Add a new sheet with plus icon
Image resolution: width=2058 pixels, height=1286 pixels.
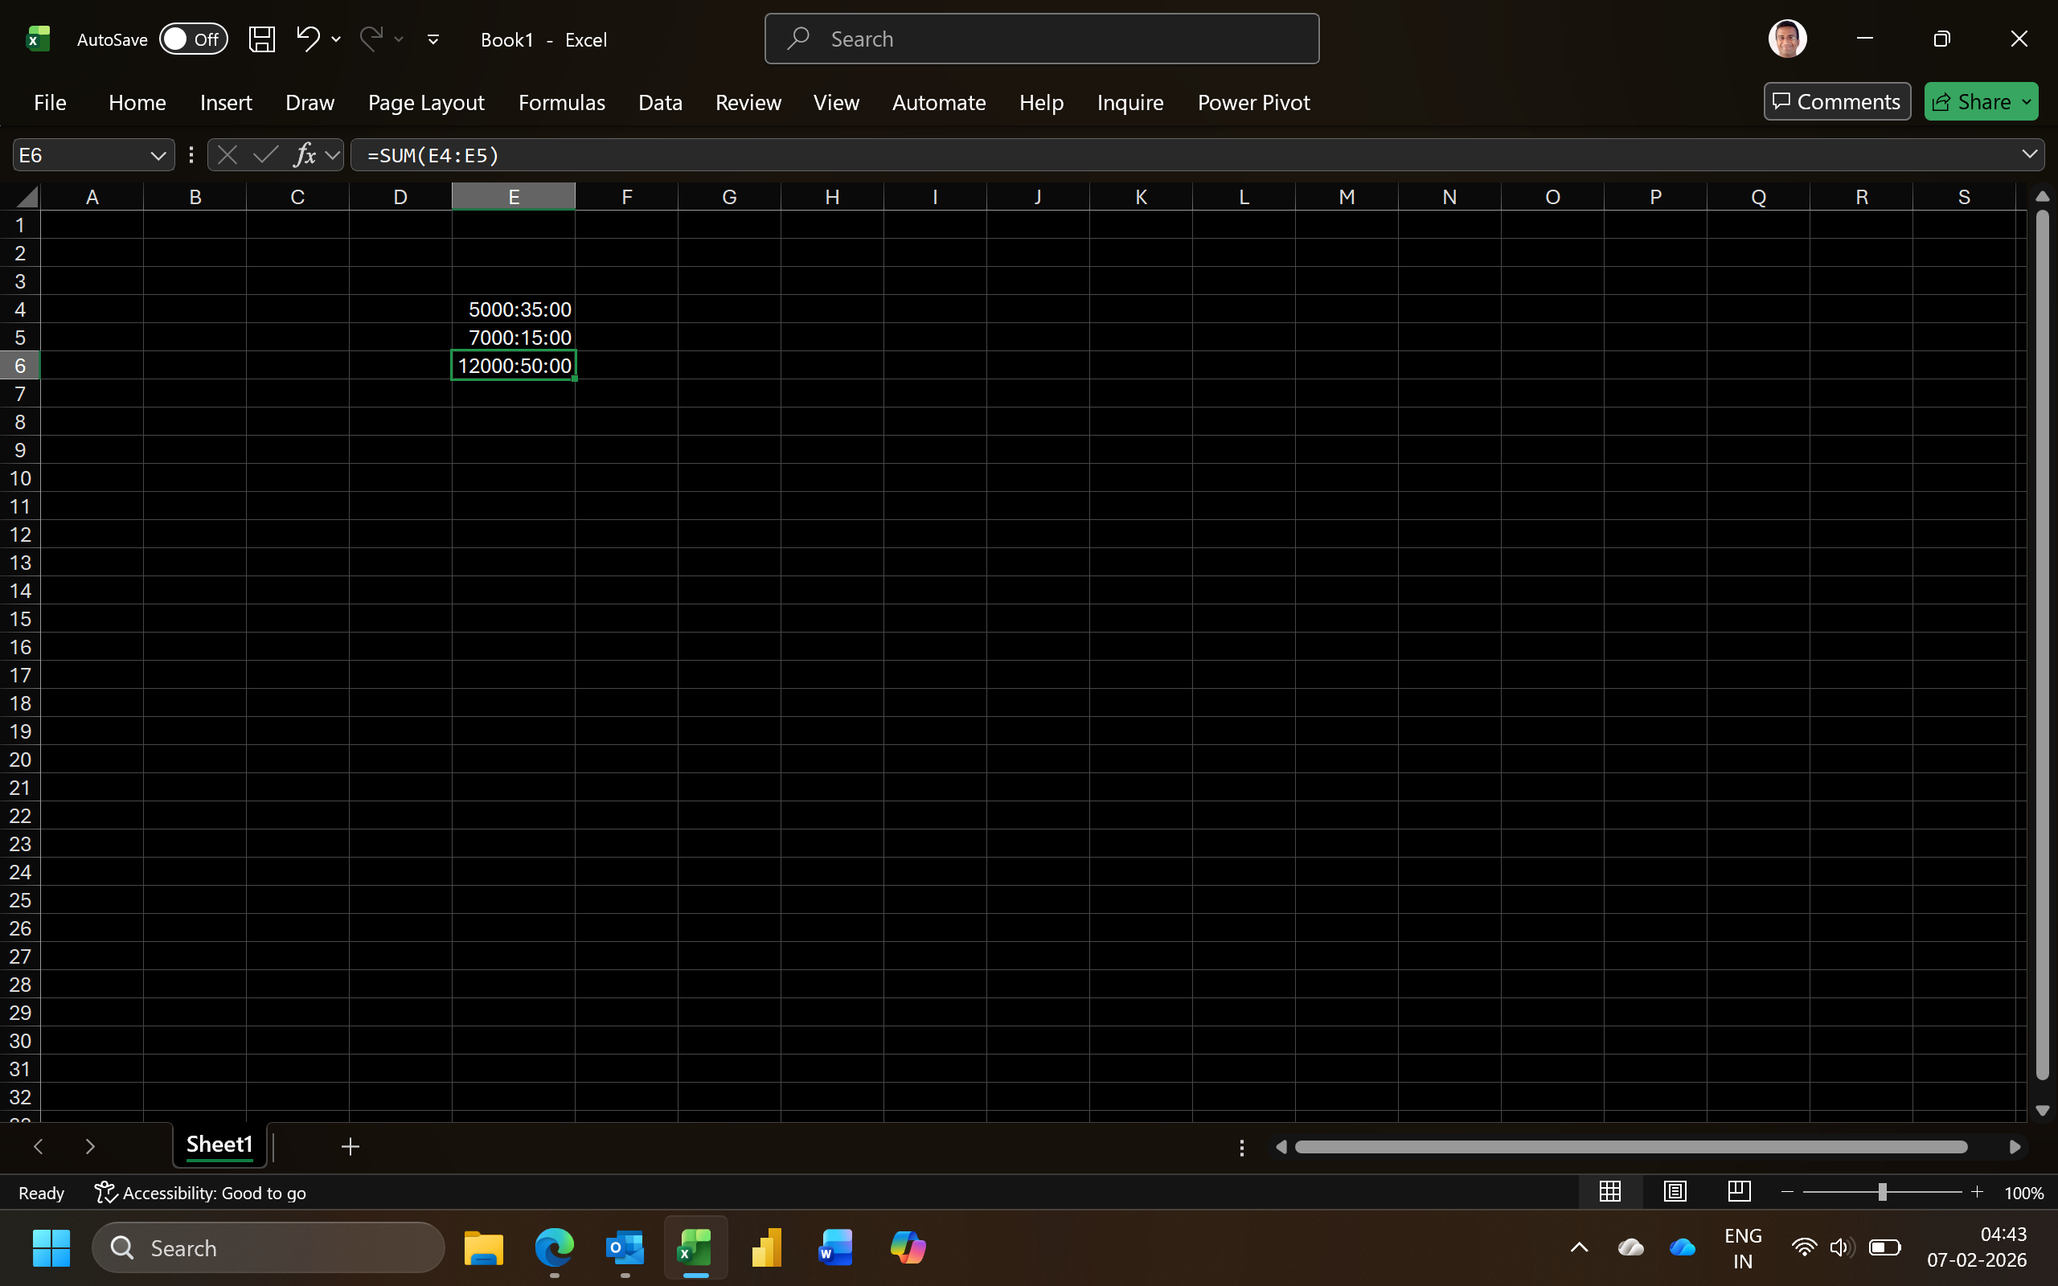[350, 1146]
